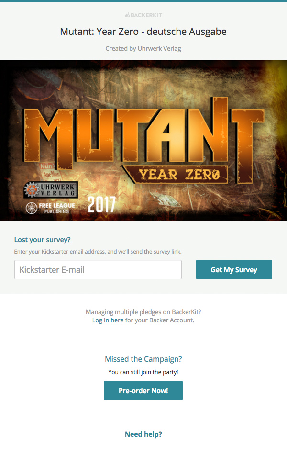Click the Managing multiple pledges text

(x=143, y=312)
